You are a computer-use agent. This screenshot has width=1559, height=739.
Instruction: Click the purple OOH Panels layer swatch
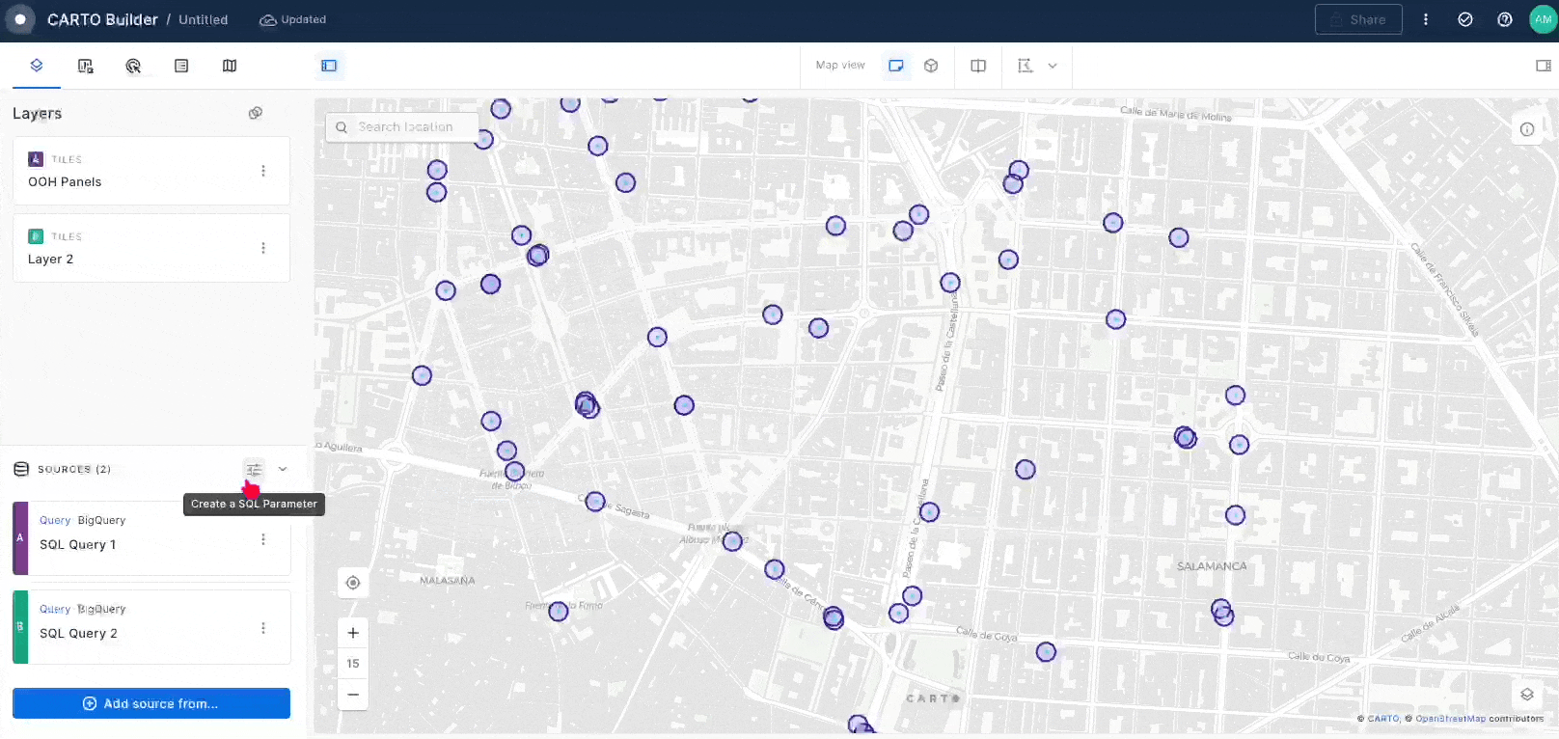click(36, 159)
